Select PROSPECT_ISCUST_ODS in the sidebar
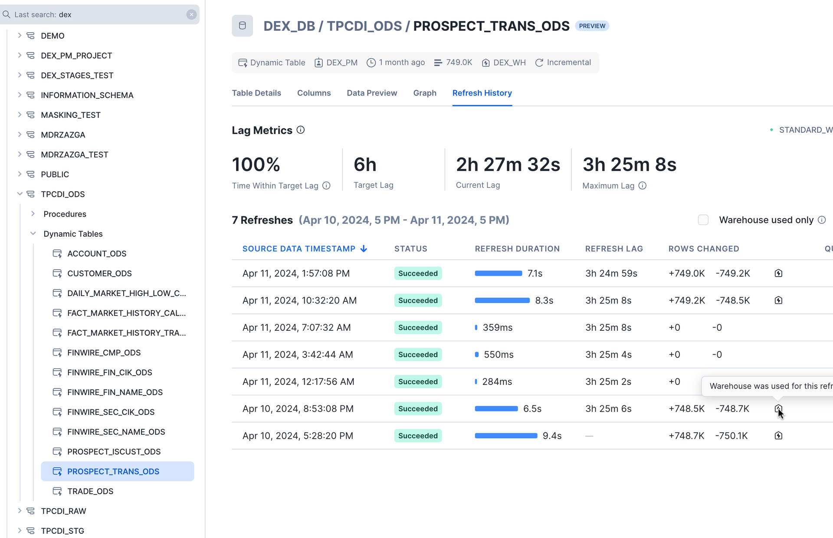 click(x=114, y=451)
